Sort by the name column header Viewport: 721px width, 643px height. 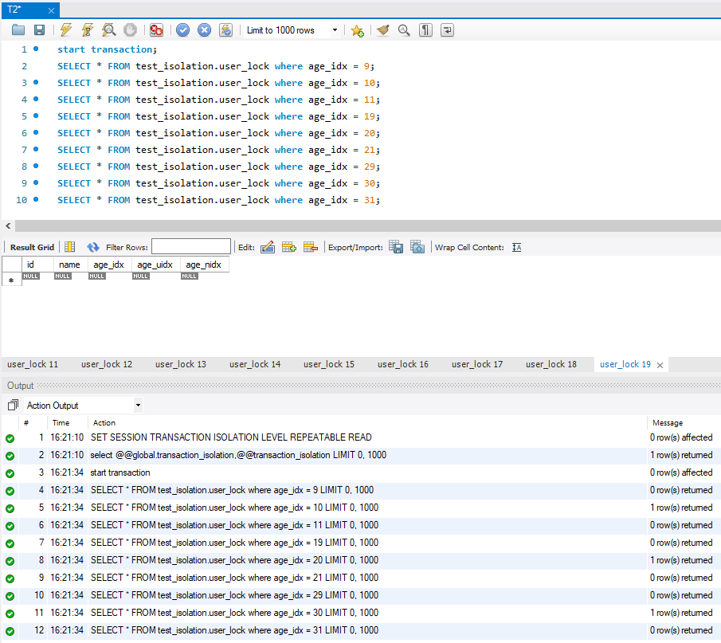(x=70, y=265)
